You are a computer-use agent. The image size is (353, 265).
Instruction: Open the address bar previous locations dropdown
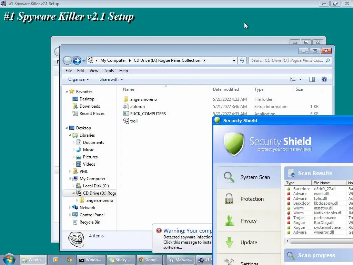click(234, 60)
